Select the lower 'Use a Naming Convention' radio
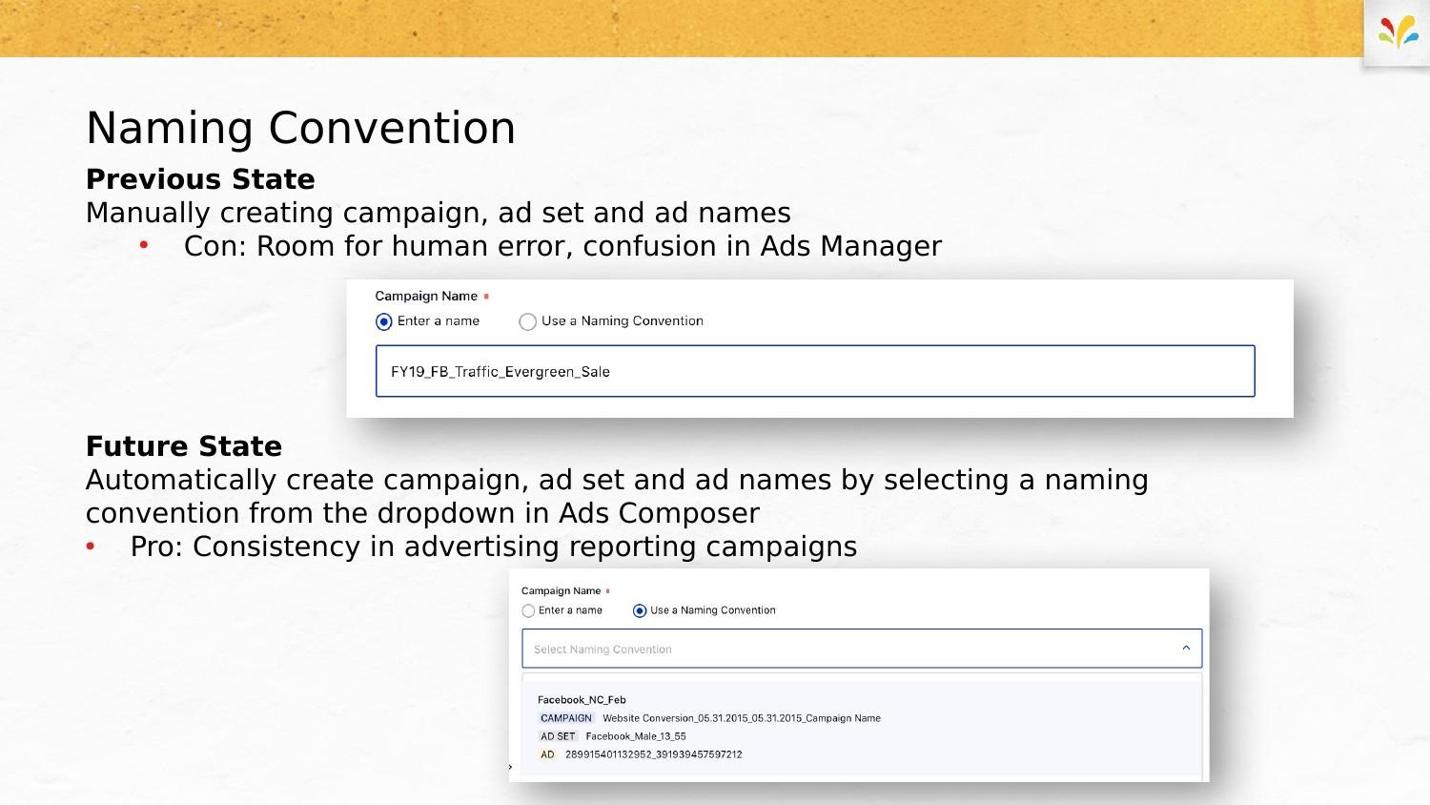 [640, 611]
